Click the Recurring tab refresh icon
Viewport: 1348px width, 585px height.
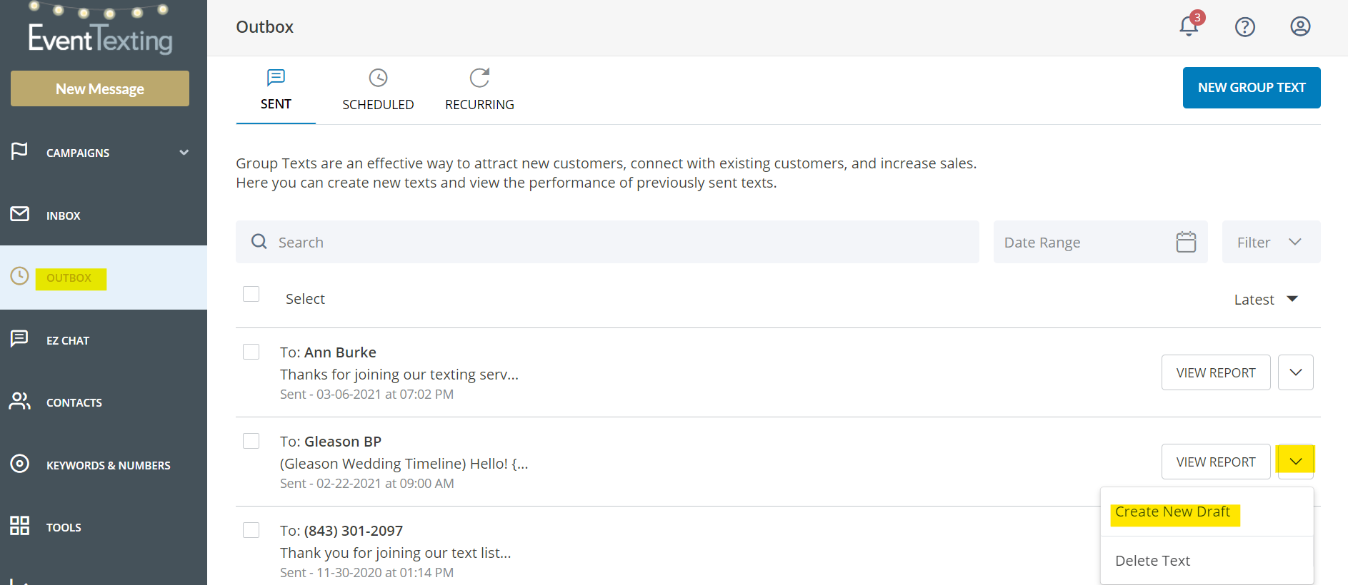(479, 77)
